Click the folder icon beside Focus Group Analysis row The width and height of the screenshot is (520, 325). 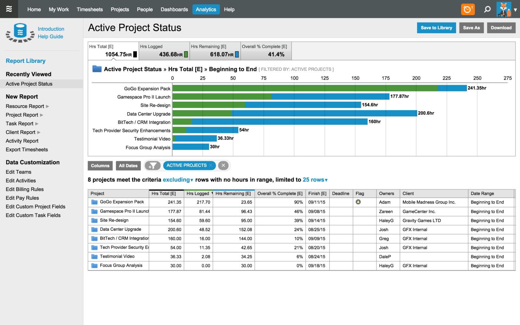tap(94, 265)
